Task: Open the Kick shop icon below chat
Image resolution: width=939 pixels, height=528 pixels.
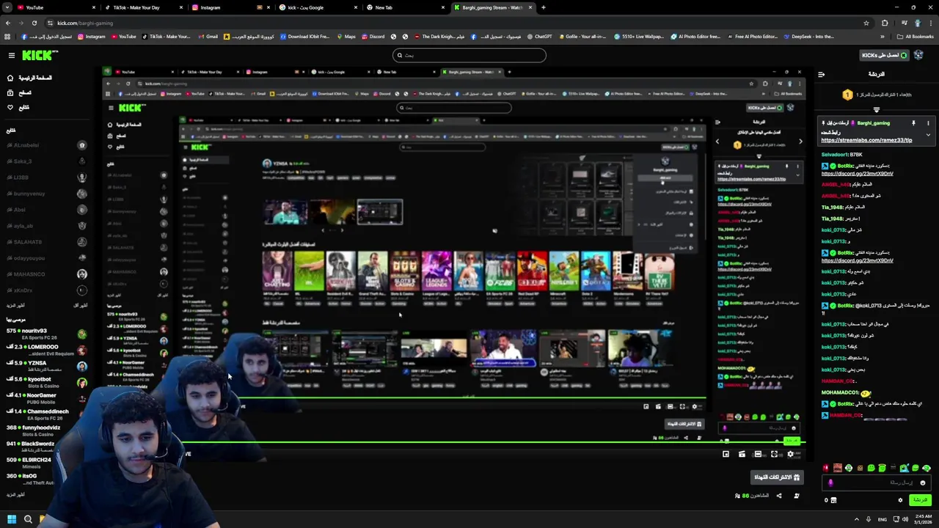Action: pos(833,500)
